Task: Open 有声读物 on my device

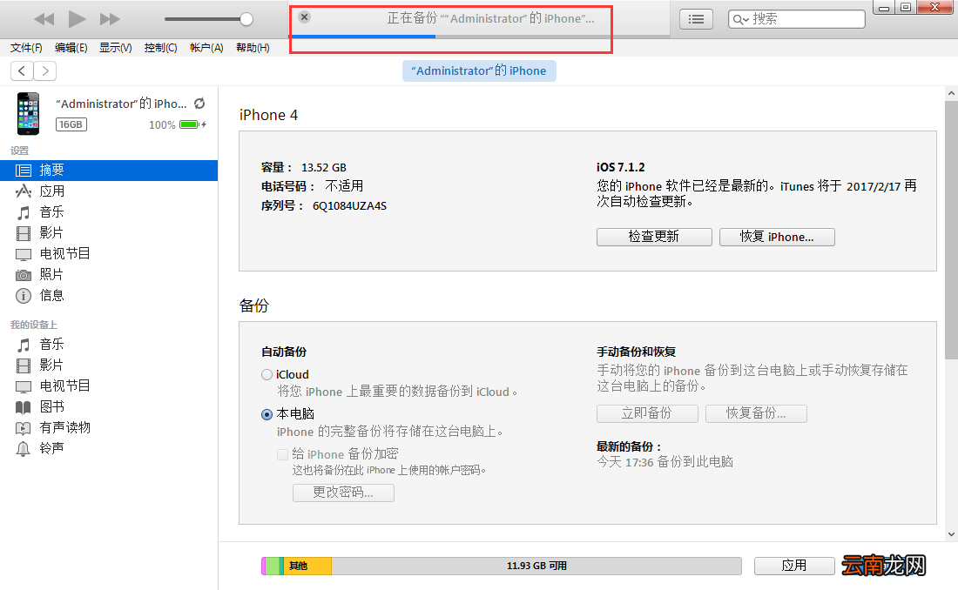Action: (109, 427)
